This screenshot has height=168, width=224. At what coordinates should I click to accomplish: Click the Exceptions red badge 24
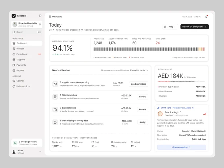pos(40,54)
